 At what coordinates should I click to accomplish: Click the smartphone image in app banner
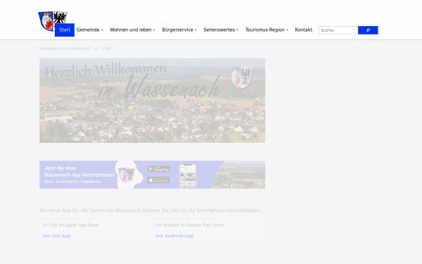tap(188, 176)
